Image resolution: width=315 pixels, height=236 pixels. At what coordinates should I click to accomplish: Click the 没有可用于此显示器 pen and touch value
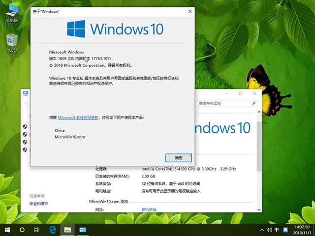[171, 191]
